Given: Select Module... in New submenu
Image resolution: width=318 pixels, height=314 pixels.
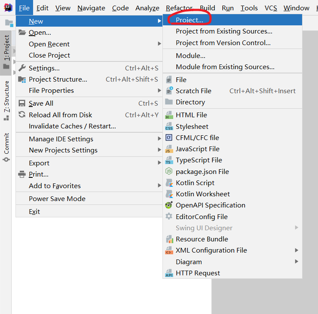Looking at the screenshot, I should pyautogui.click(x=232, y=55).
